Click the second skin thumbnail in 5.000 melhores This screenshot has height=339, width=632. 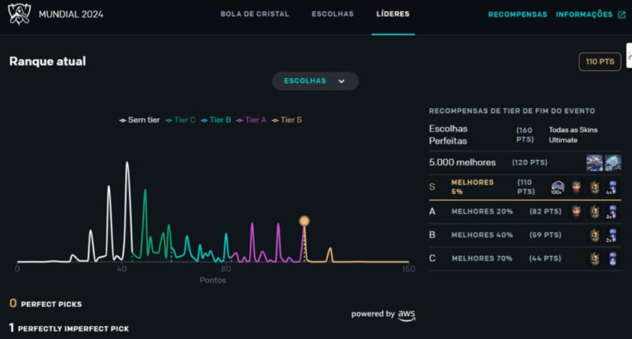pyautogui.click(x=612, y=163)
